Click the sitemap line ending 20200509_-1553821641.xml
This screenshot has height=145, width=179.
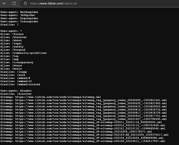click(x=84, y=100)
